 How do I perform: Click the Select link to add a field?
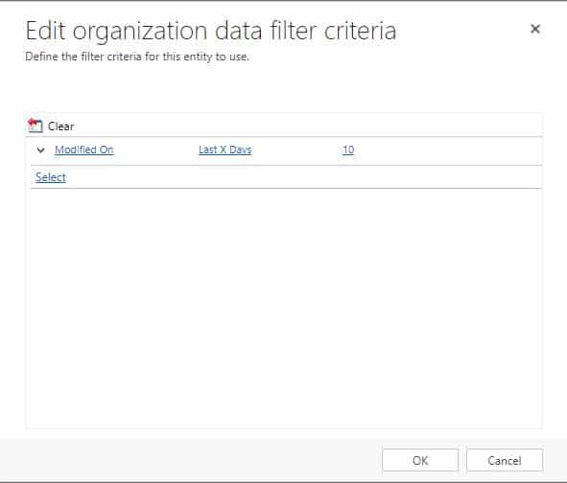[51, 177]
